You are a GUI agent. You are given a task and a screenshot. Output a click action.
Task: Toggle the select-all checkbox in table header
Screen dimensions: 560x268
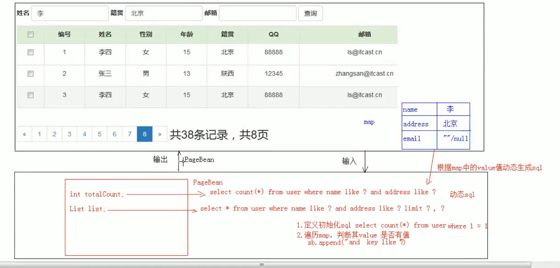[x=30, y=34]
